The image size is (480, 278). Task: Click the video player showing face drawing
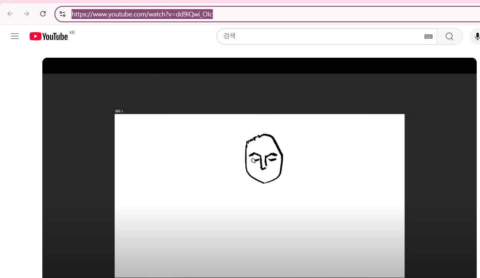[x=260, y=168]
